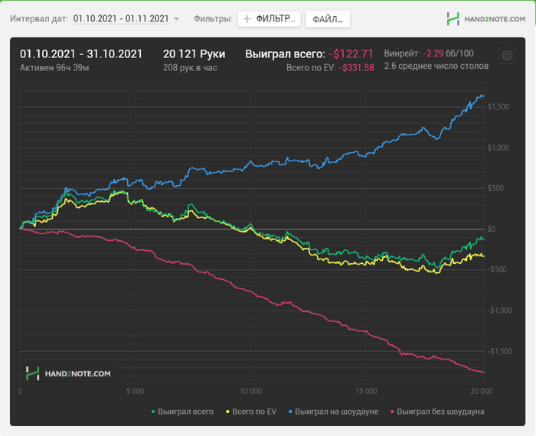Click the 'Активен 96ч 39м' active time text
This screenshot has height=436, width=536.
coord(54,67)
